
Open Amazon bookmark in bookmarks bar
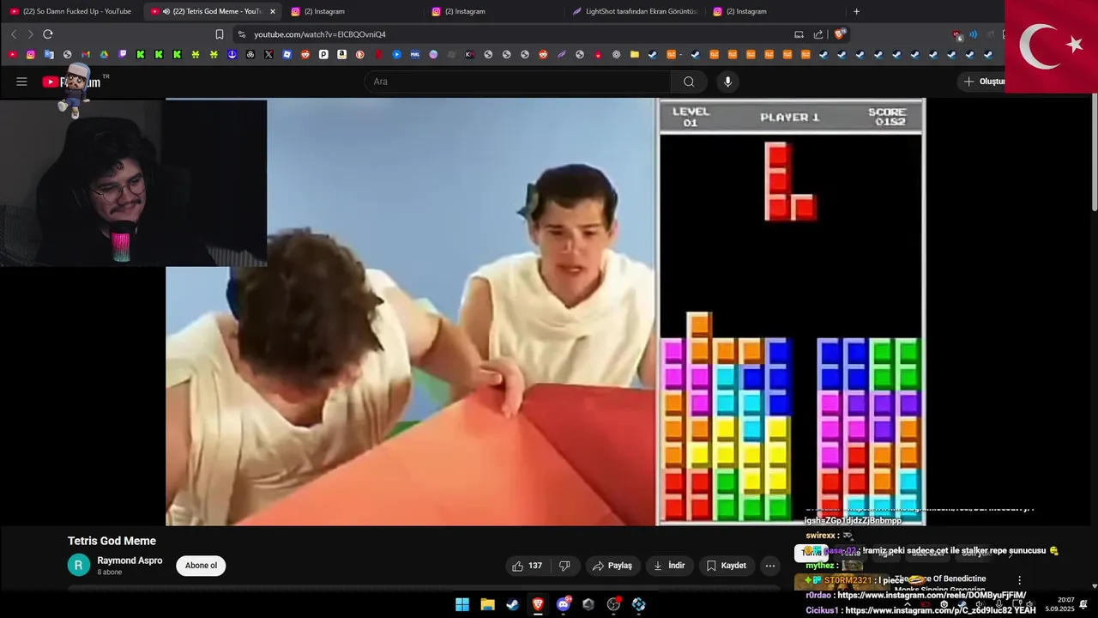[341, 54]
